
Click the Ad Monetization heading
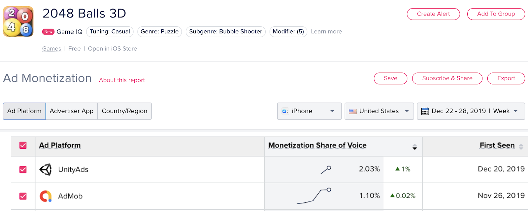click(x=48, y=78)
